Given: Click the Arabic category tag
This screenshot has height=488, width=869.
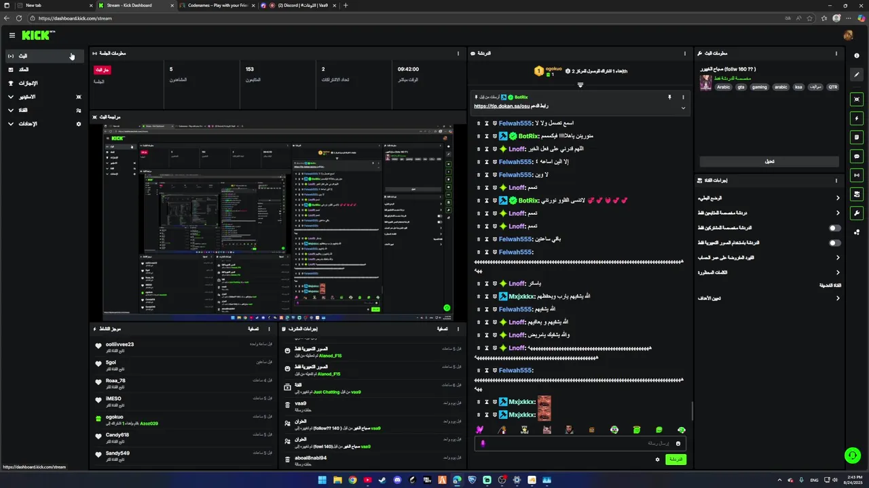Looking at the screenshot, I should click(x=724, y=87).
